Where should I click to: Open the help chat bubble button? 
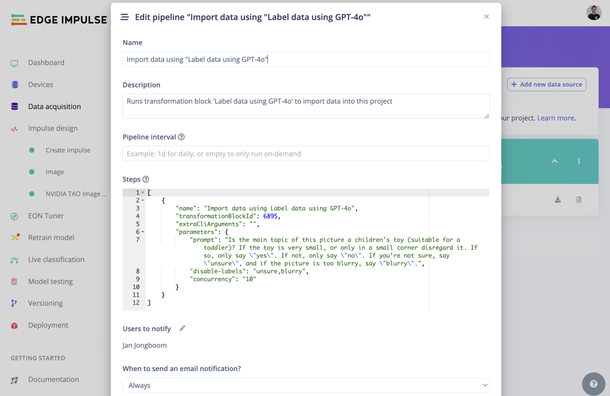point(593,384)
